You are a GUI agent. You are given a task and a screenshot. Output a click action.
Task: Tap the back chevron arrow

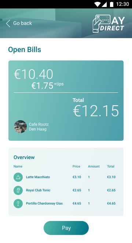(x=8, y=23)
